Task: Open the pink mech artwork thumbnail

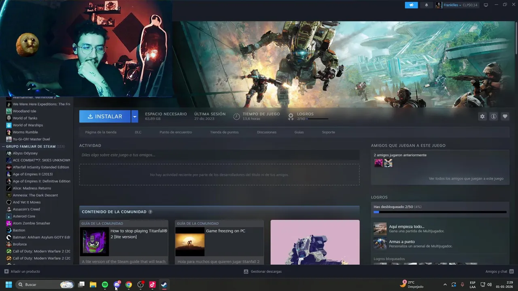Action: (x=315, y=242)
